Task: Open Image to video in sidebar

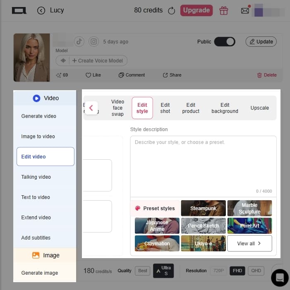Action: coord(46,137)
